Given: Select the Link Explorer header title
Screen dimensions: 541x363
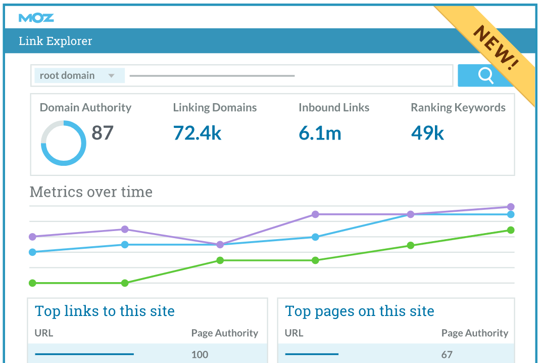Looking at the screenshot, I should pos(56,41).
